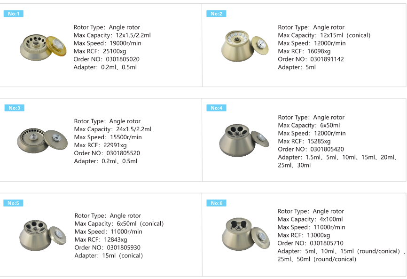Select order number 0301891142 text
This screenshot has height=279, width=407.
point(327,59)
